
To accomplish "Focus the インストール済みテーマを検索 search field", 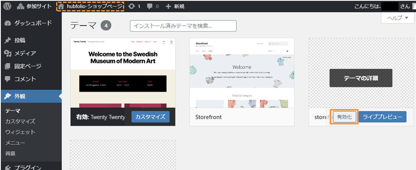I will pyautogui.click(x=183, y=26).
